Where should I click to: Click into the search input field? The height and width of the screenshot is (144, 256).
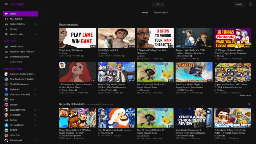click(x=97, y=4)
